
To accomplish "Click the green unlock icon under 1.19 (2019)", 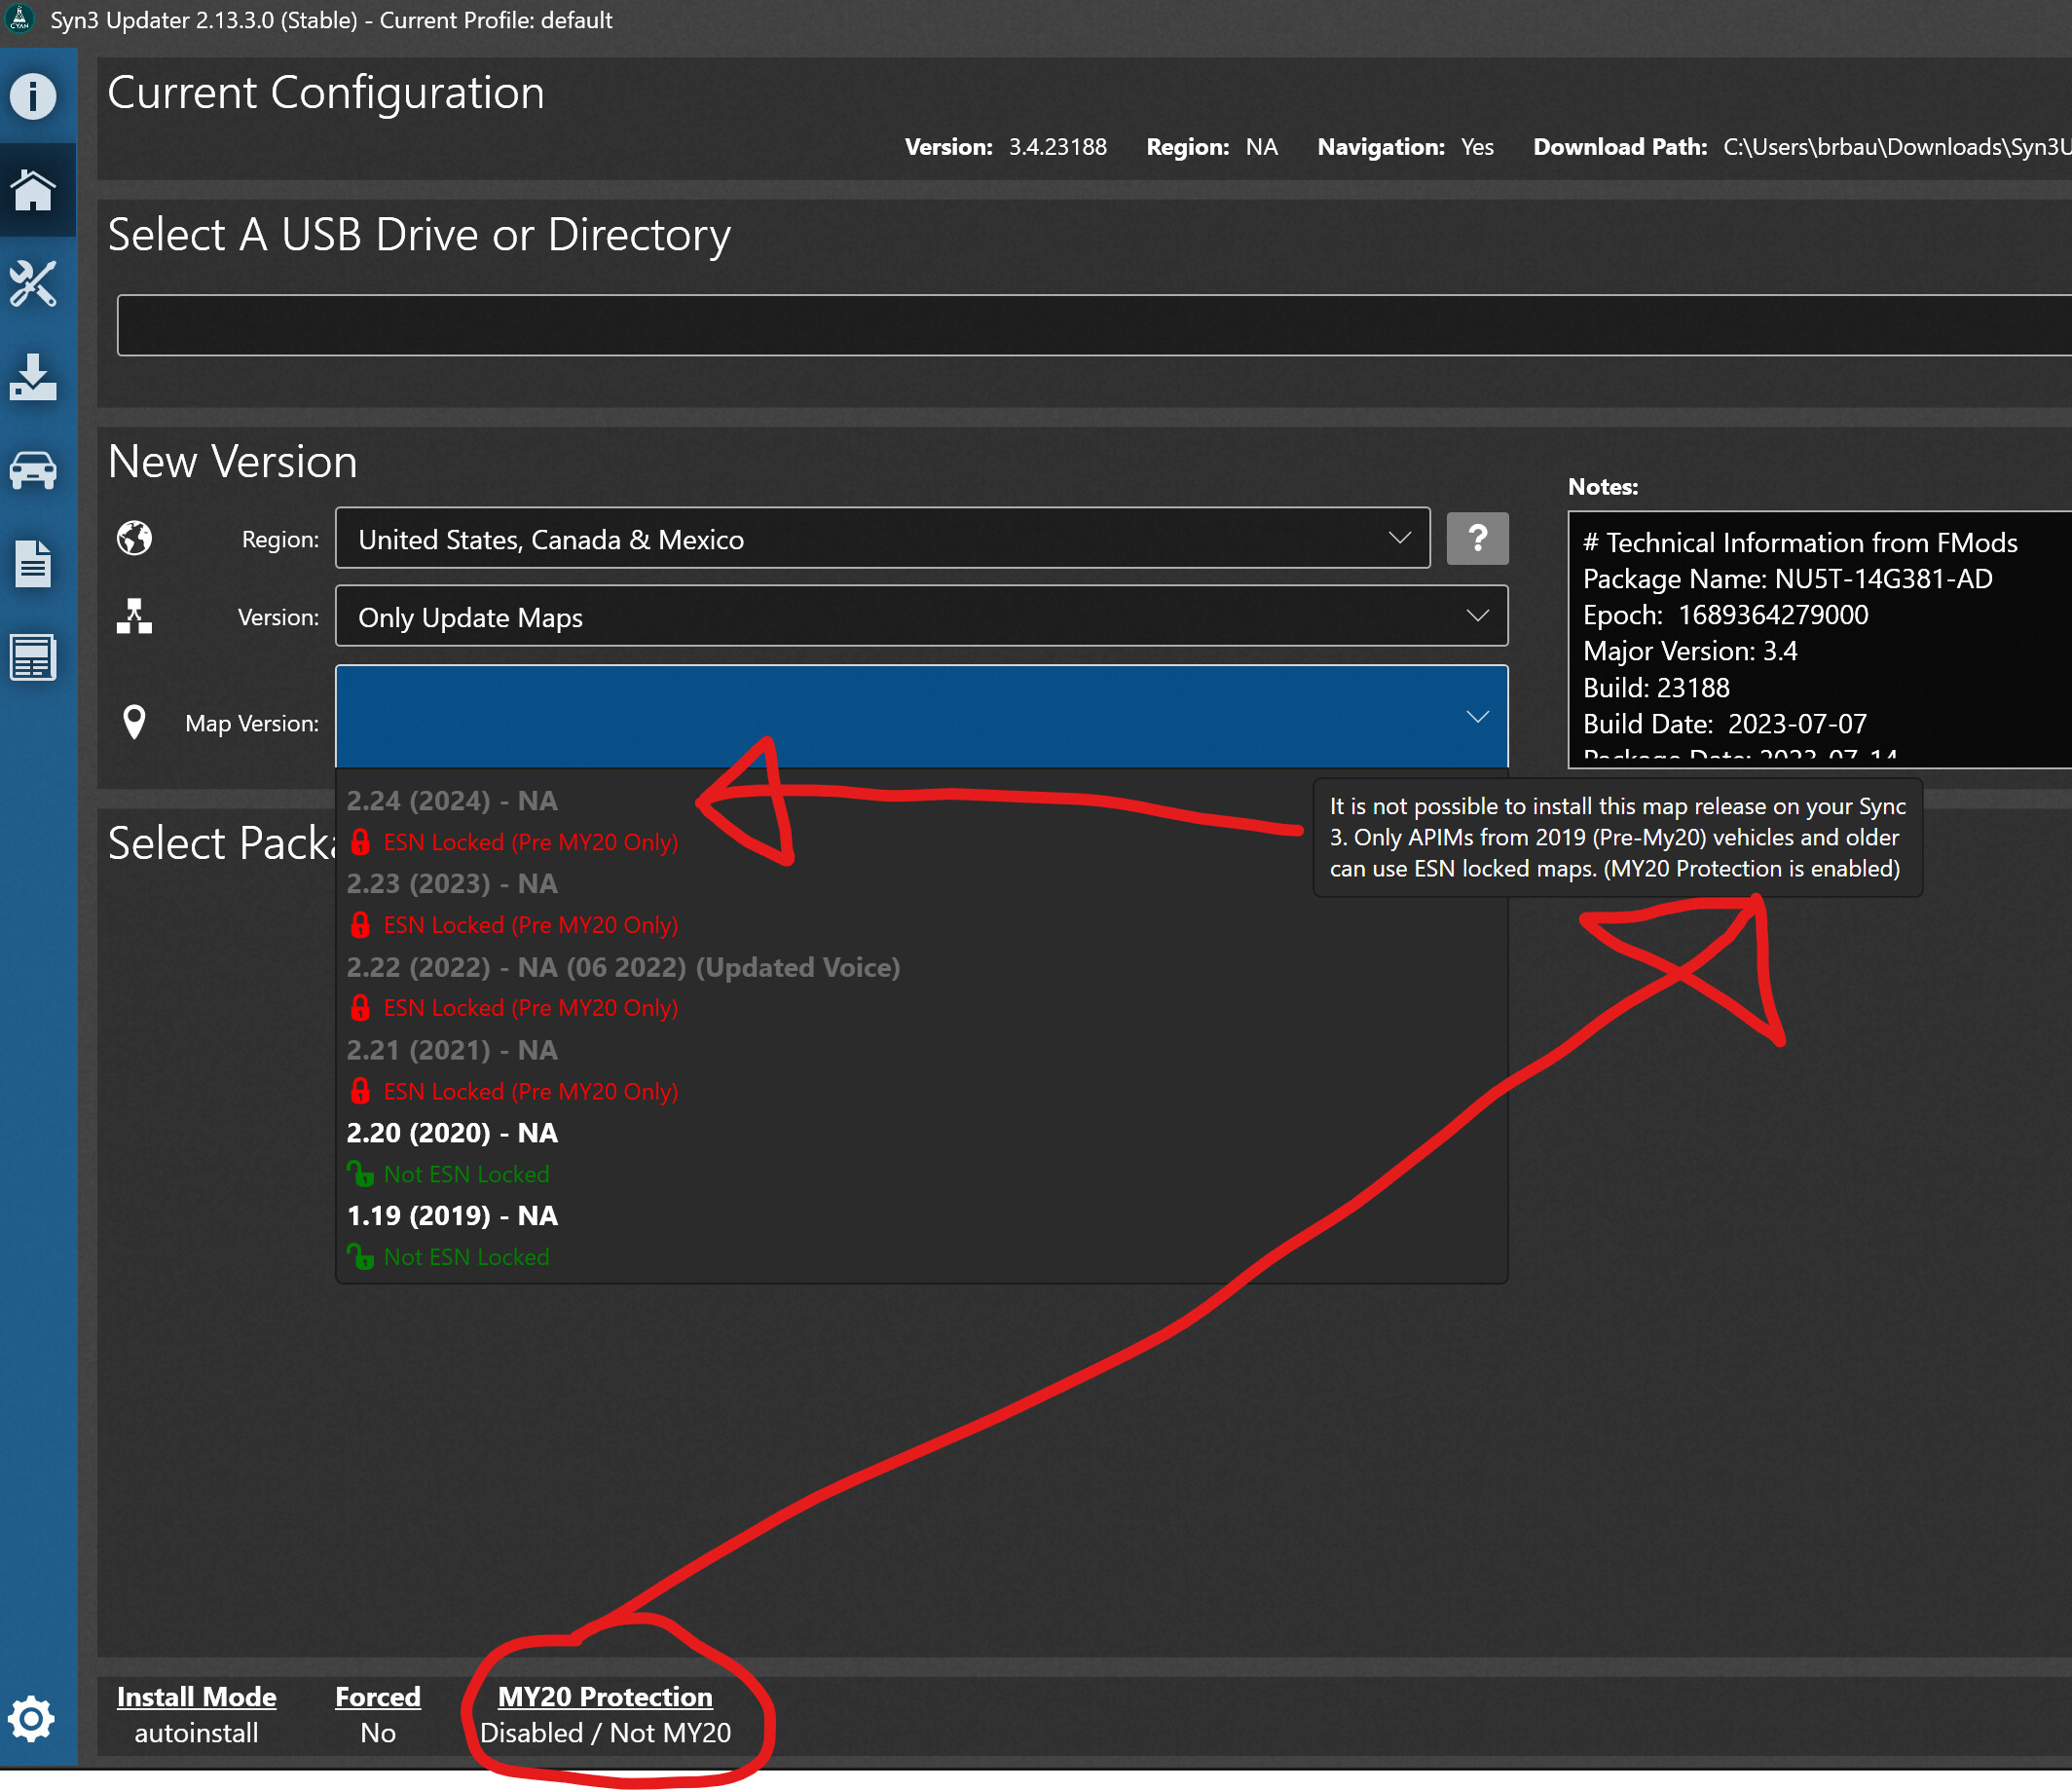I will pyautogui.click(x=360, y=1257).
